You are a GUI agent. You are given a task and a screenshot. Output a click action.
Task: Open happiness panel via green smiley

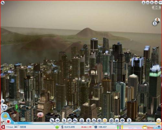57,127
